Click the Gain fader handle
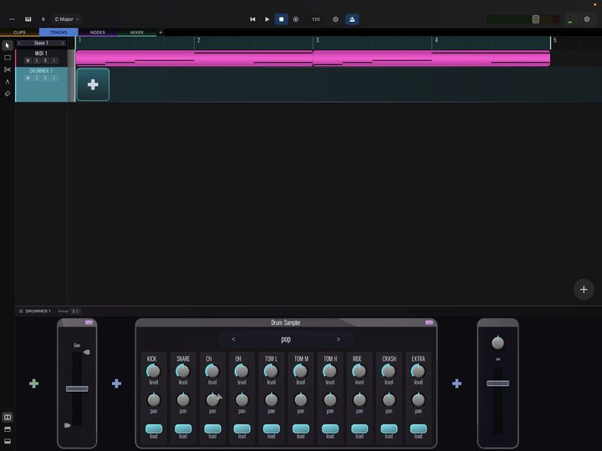The image size is (602, 451). 77,389
